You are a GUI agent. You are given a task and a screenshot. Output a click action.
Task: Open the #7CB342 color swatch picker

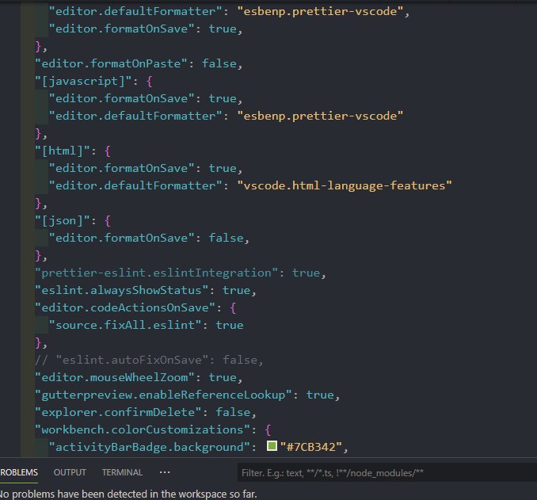click(x=272, y=446)
